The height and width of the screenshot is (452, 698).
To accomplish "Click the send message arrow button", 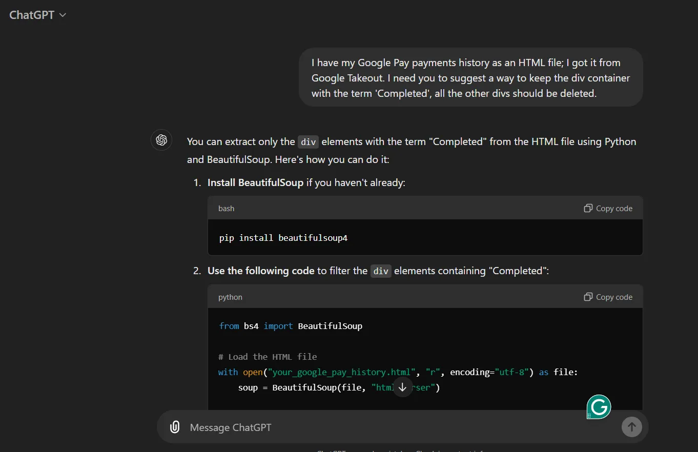I will [631, 426].
